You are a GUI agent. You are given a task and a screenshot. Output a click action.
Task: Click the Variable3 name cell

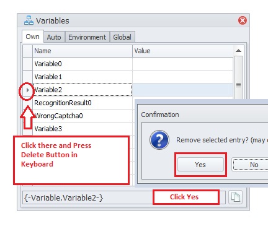click(83, 129)
